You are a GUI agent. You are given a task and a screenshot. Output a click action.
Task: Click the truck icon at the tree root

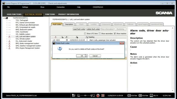pyautogui.click(x=7, y=18)
